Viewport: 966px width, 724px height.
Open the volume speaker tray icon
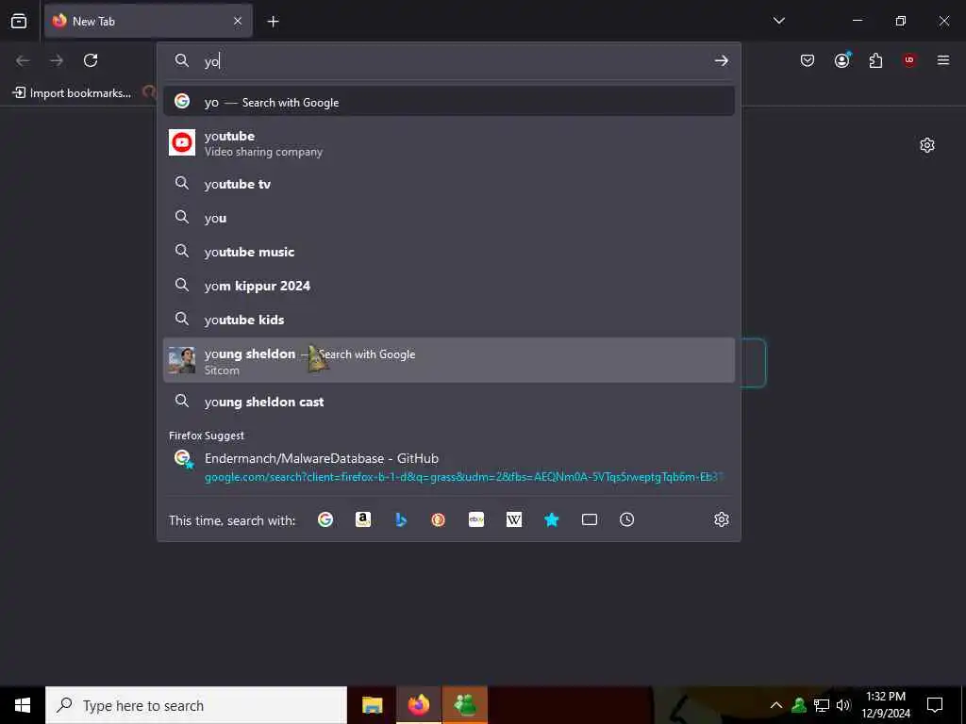(x=842, y=705)
